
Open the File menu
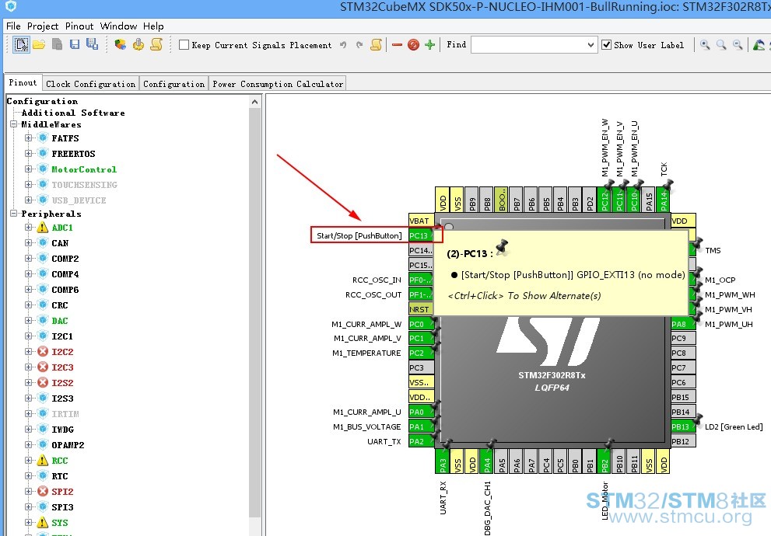13,26
